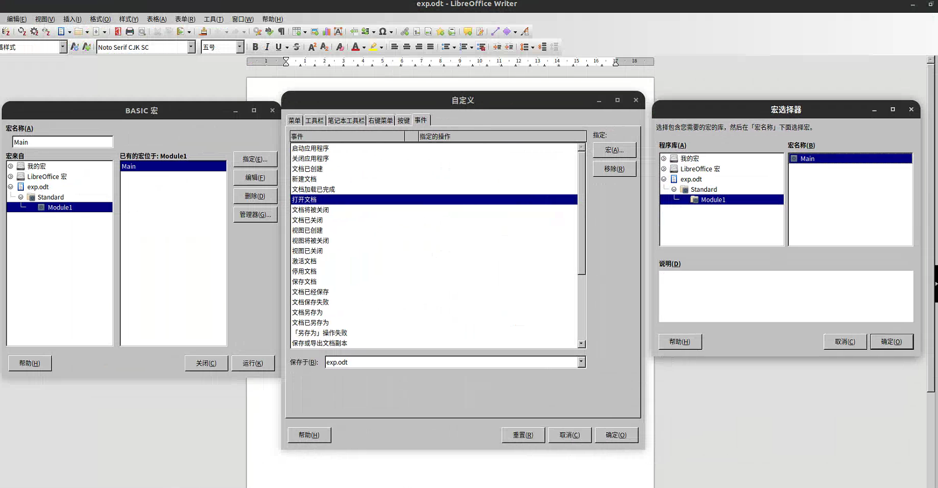Click the Insert Image icon
Screen dimensions: 938x488
[315, 32]
